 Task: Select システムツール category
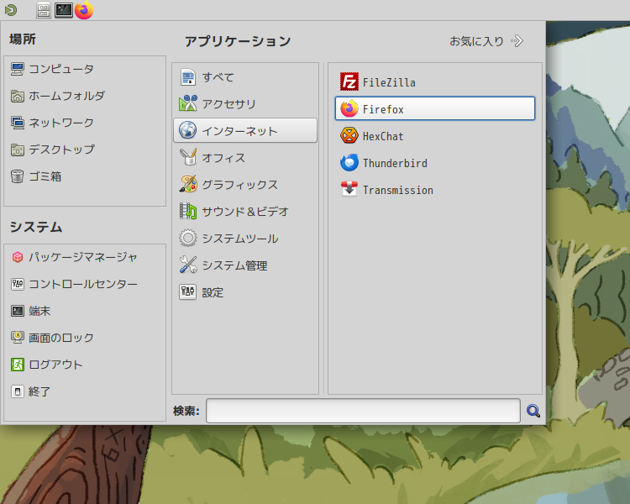click(245, 239)
